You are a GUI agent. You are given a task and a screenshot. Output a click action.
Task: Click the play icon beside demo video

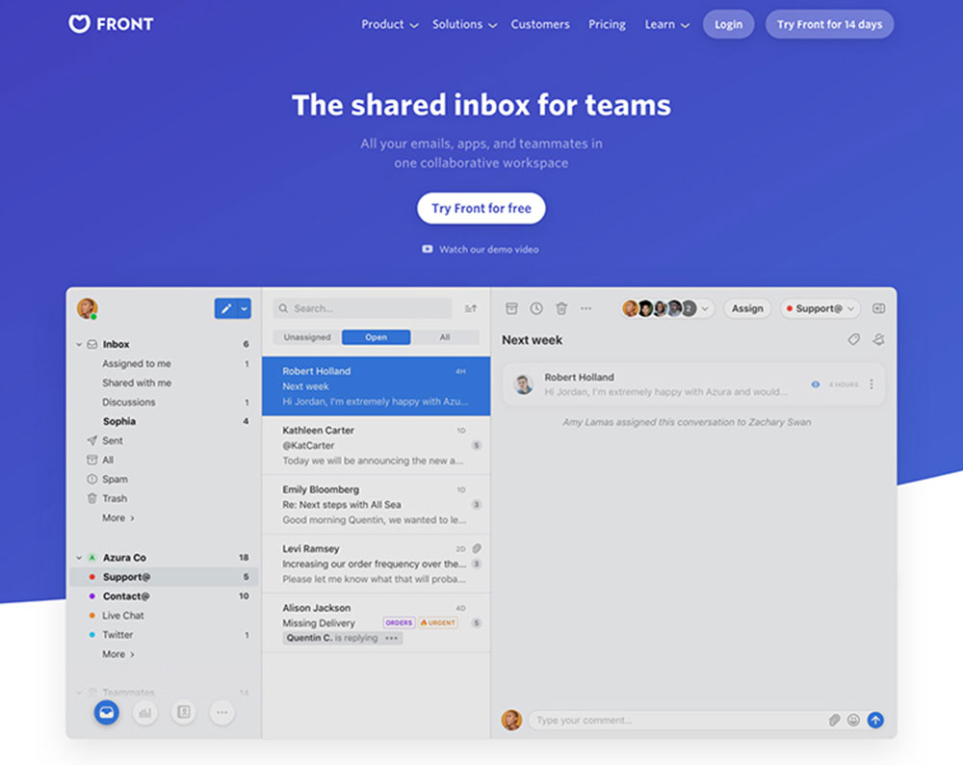[428, 250]
